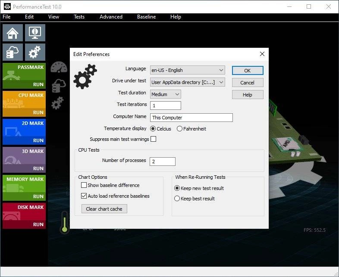Viewport: 339px width, 277px height.
Task: Open the View menu
Action: click(x=53, y=17)
